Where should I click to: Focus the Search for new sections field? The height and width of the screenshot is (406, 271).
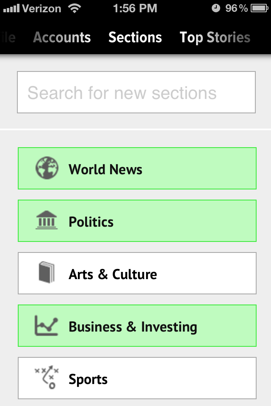(x=136, y=92)
